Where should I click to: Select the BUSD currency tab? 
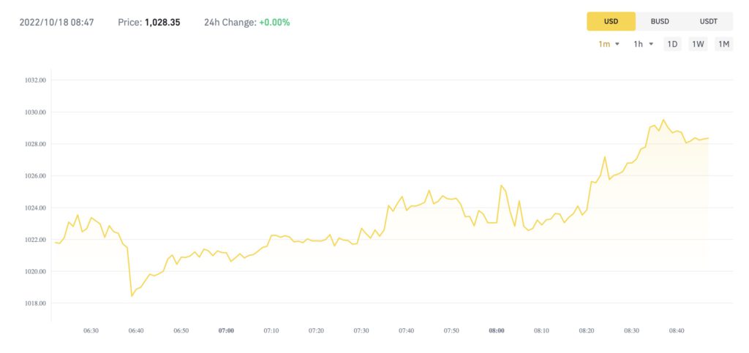tap(660, 21)
